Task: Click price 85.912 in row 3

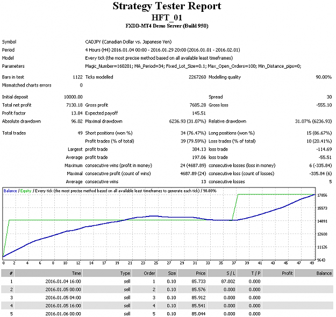Action: (198, 298)
